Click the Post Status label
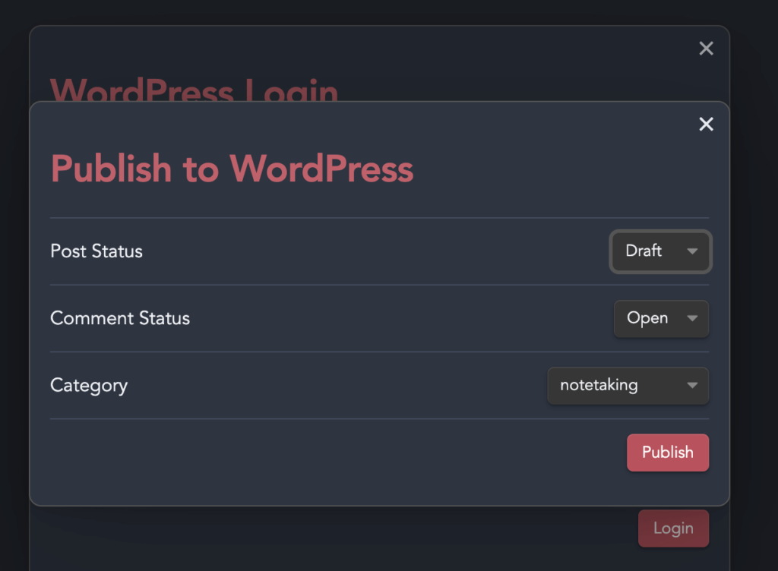This screenshot has width=778, height=571. pyautogui.click(x=96, y=251)
